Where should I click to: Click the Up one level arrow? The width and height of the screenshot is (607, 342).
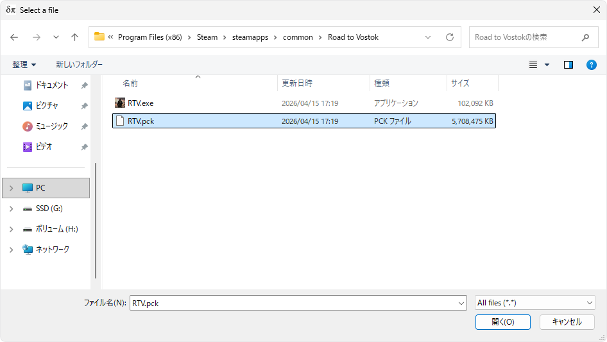(74, 37)
